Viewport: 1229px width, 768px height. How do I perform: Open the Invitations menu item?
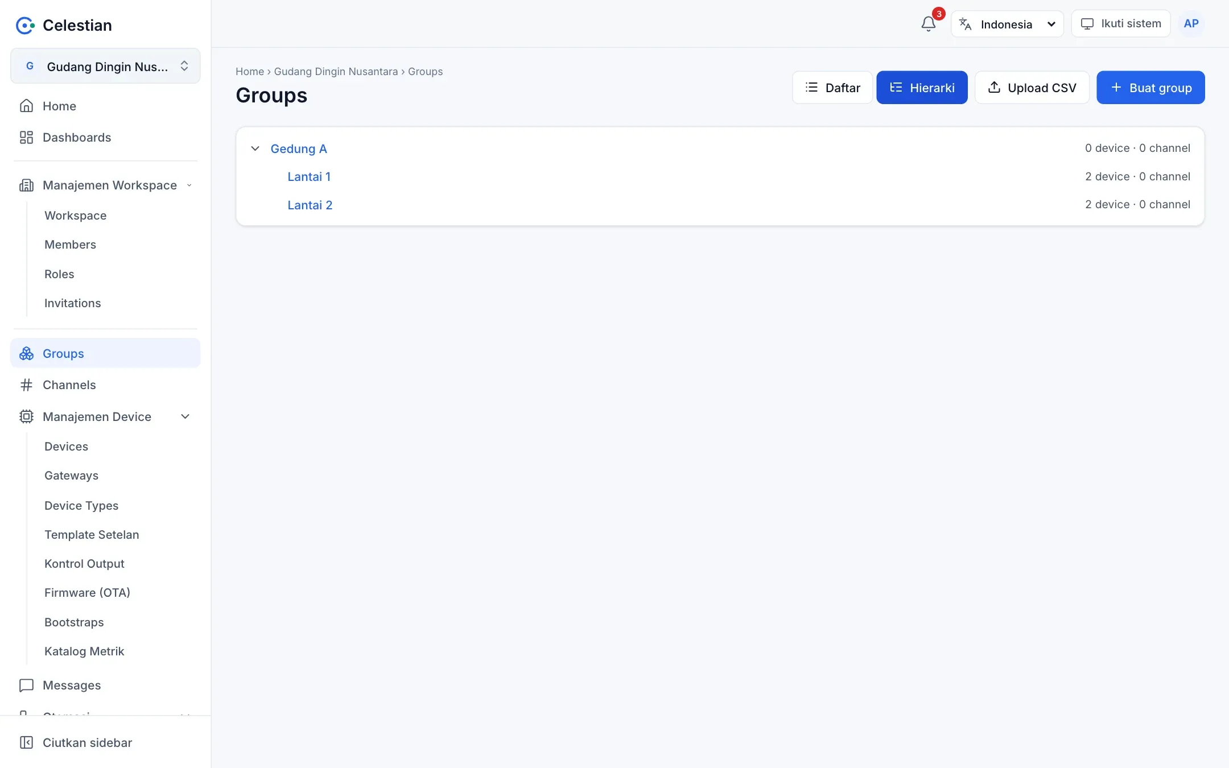tap(73, 303)
